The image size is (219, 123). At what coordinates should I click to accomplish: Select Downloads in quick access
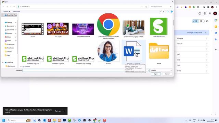click(10, 26)
